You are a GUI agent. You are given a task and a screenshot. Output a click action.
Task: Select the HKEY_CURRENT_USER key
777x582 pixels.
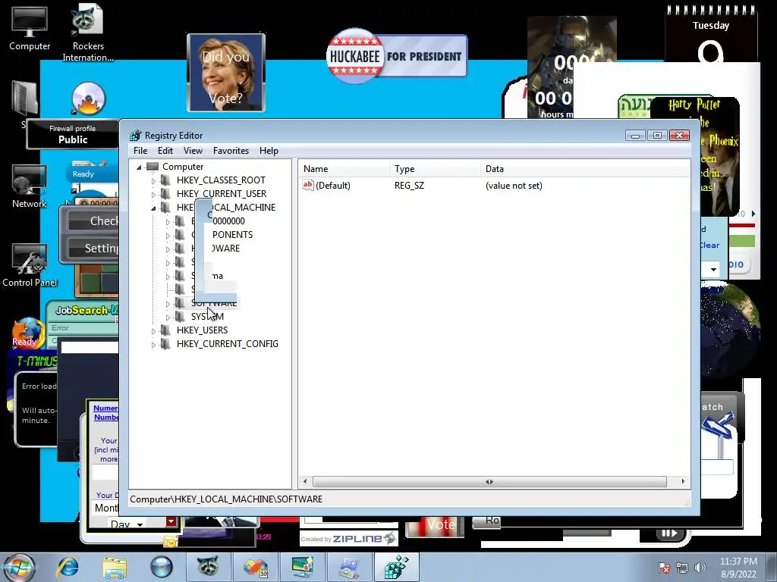(x=222, y=193)
